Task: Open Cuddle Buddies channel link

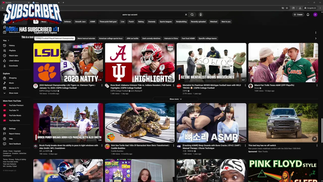Action: (117, 151)
